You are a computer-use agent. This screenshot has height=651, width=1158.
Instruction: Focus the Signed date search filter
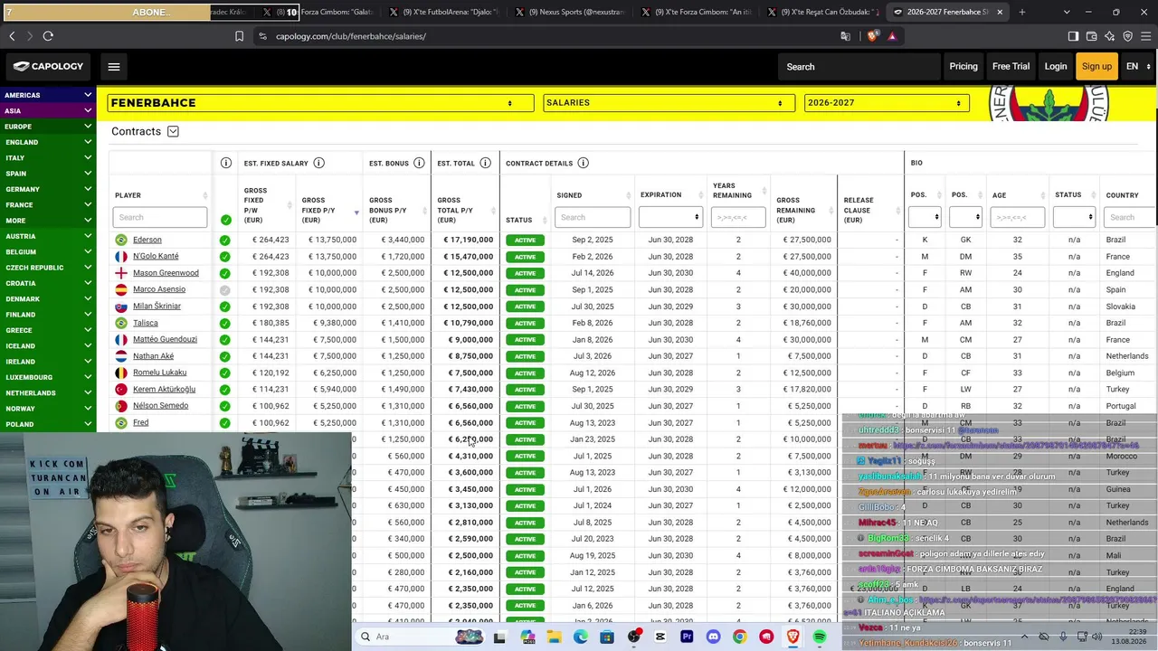pos(593,217)
